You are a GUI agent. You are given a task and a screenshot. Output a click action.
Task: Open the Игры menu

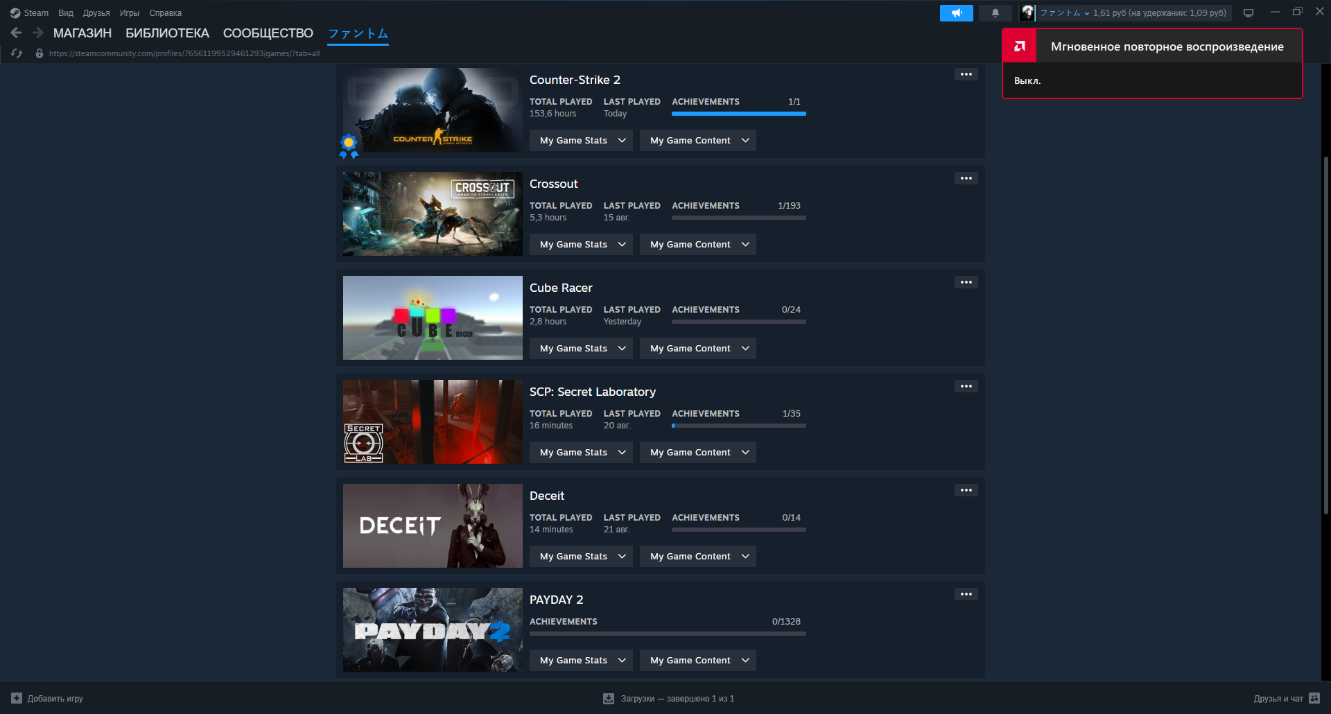(x=129, y=12)
